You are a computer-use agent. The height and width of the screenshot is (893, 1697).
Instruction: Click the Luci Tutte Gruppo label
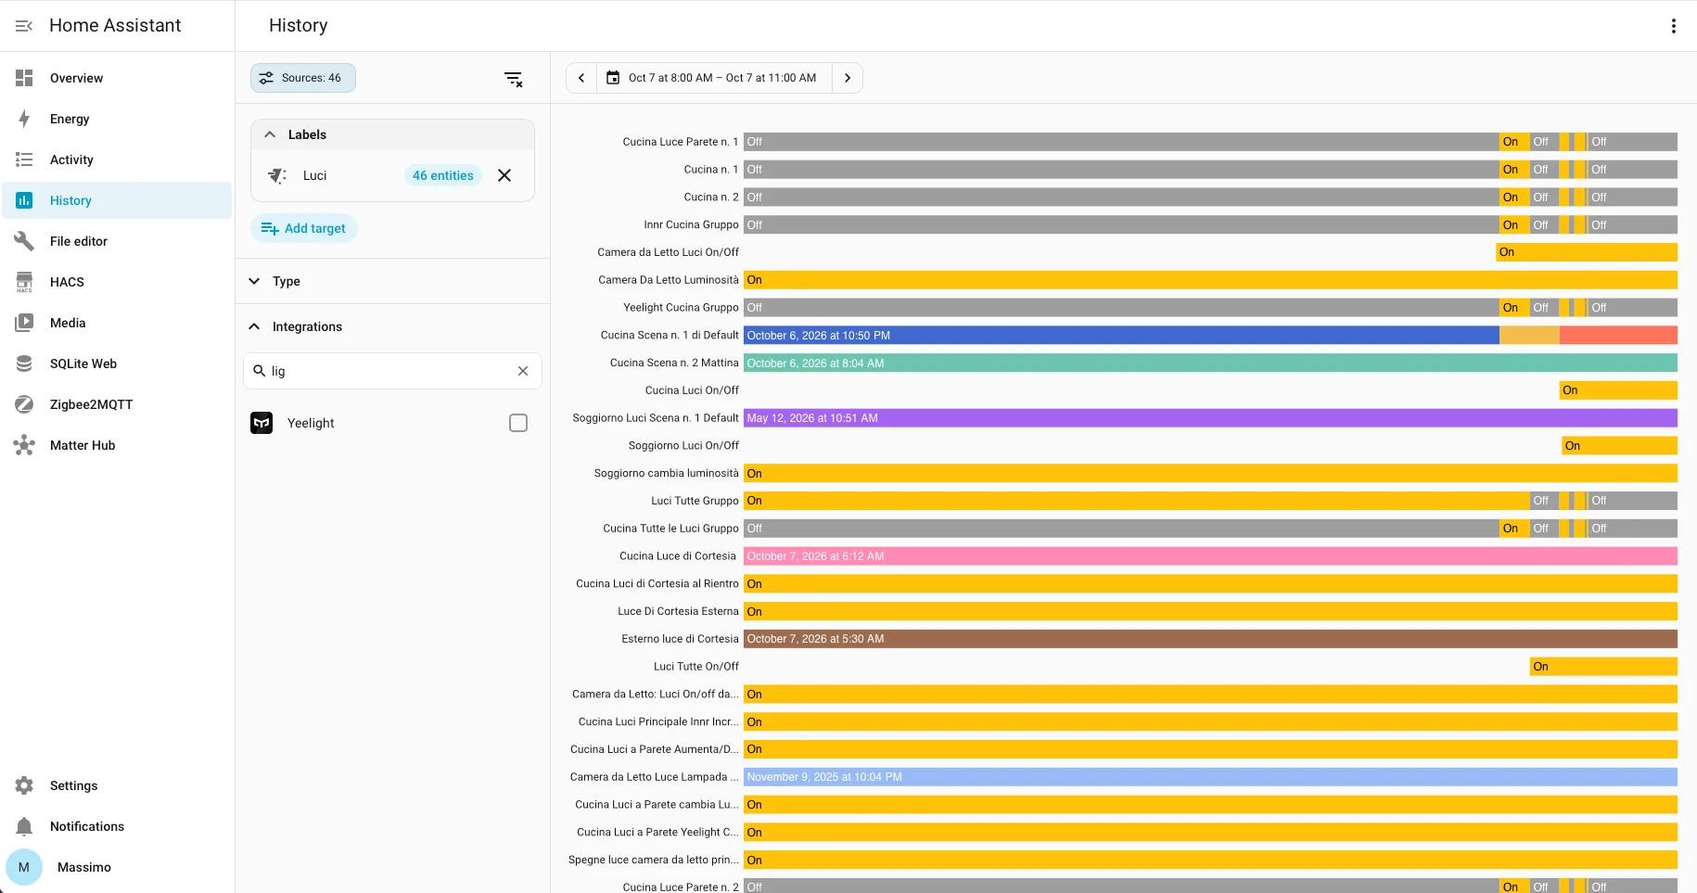pos(695,501)
